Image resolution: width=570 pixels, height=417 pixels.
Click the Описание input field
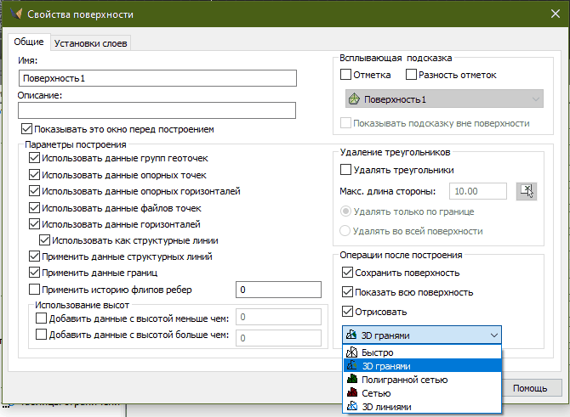tap(157, 110)
